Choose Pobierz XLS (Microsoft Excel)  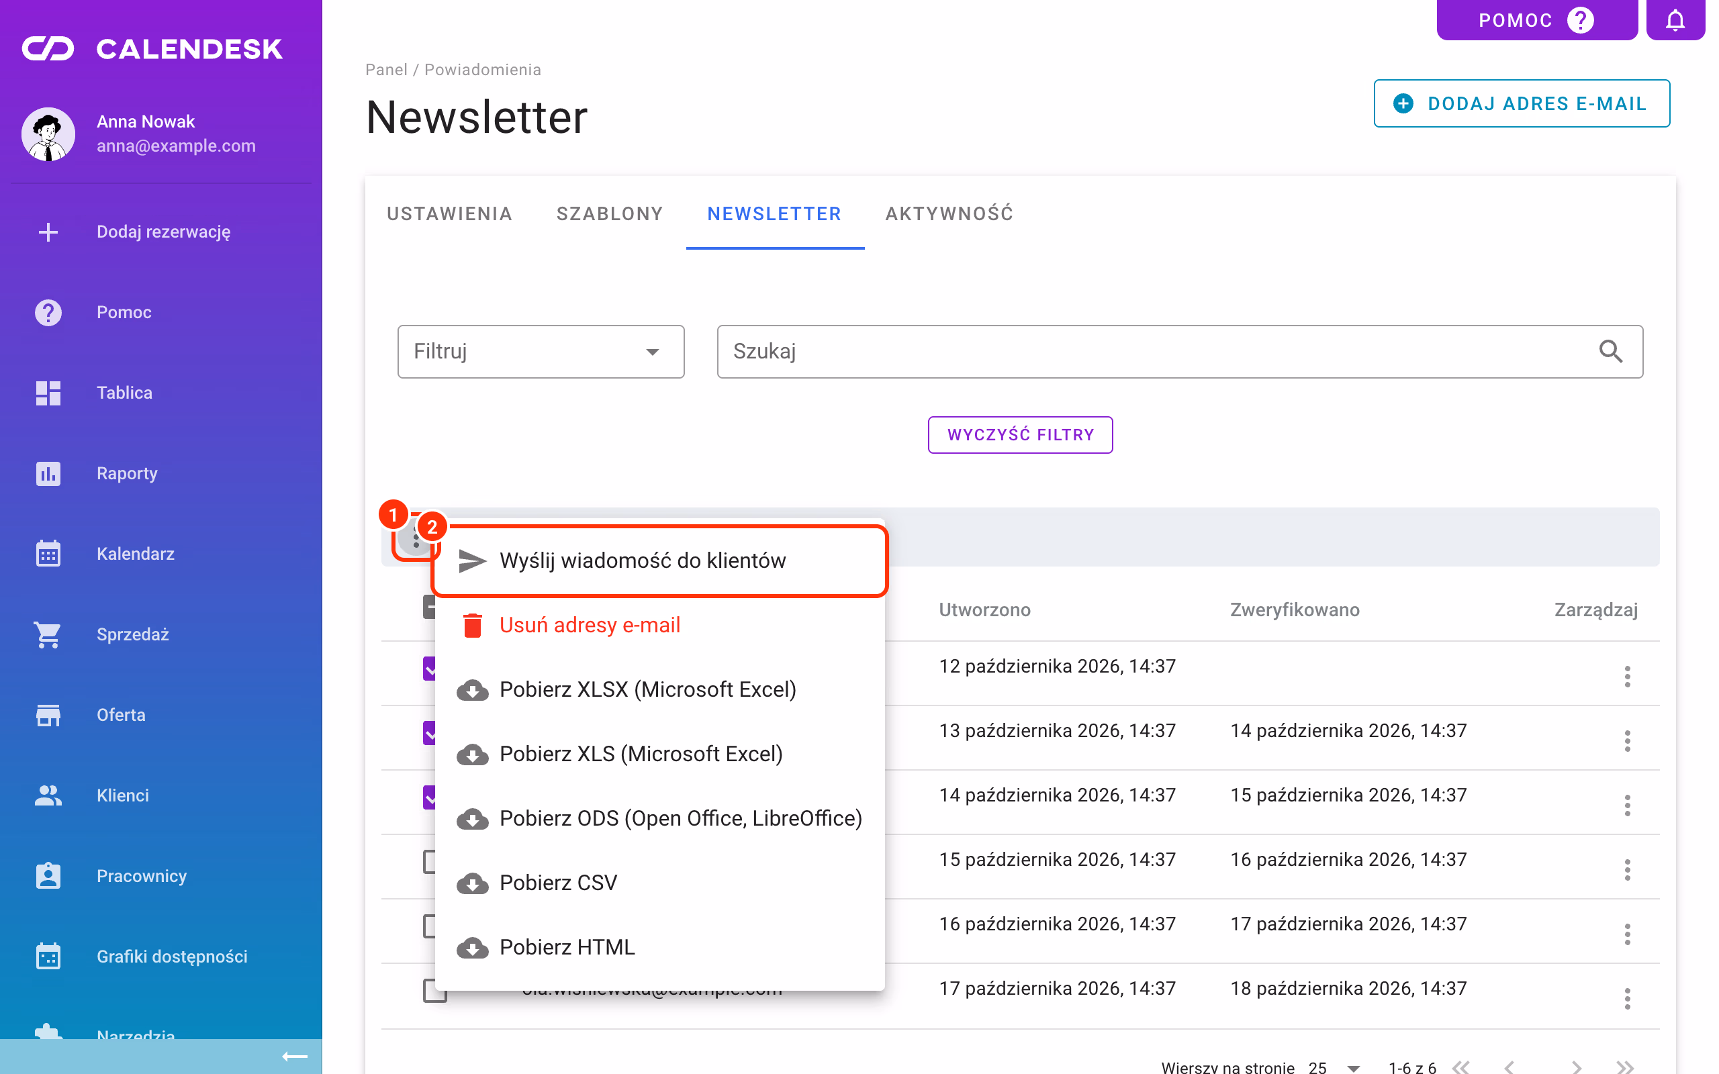[659, 754]
